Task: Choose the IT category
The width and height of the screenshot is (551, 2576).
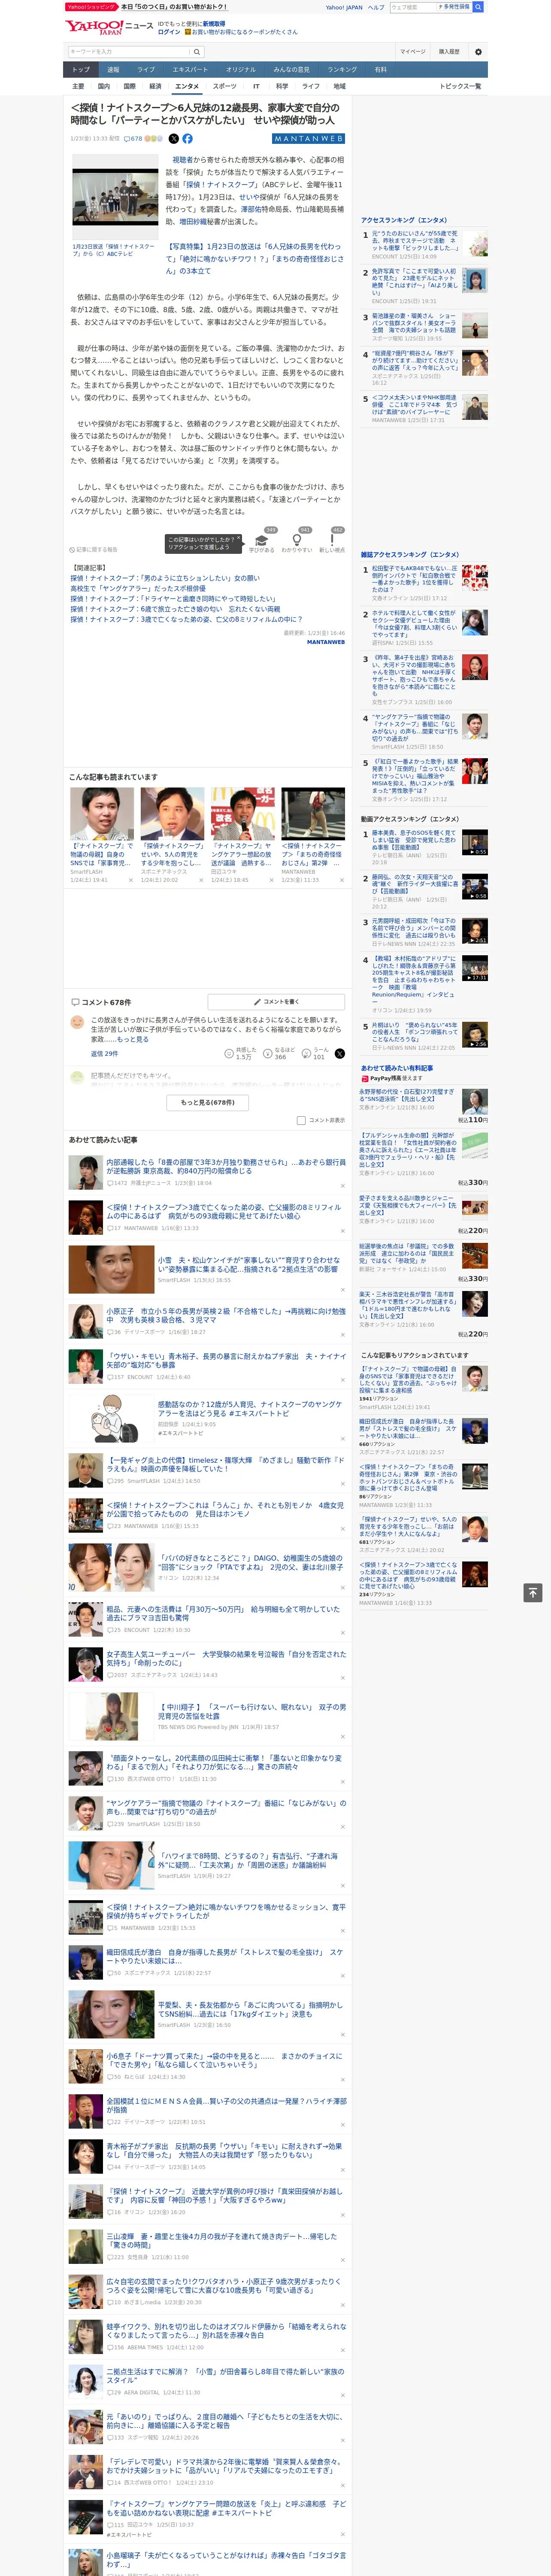Action: tap(256, 86)
